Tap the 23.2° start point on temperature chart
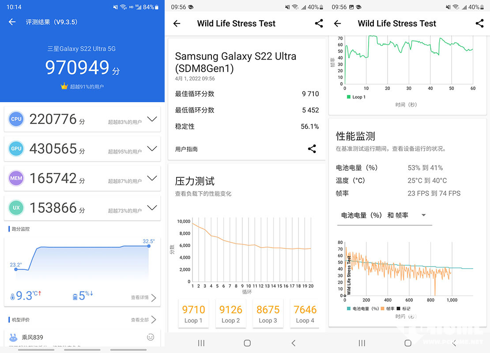This screenshot has width=490, height=353. (x=16, y=269)
